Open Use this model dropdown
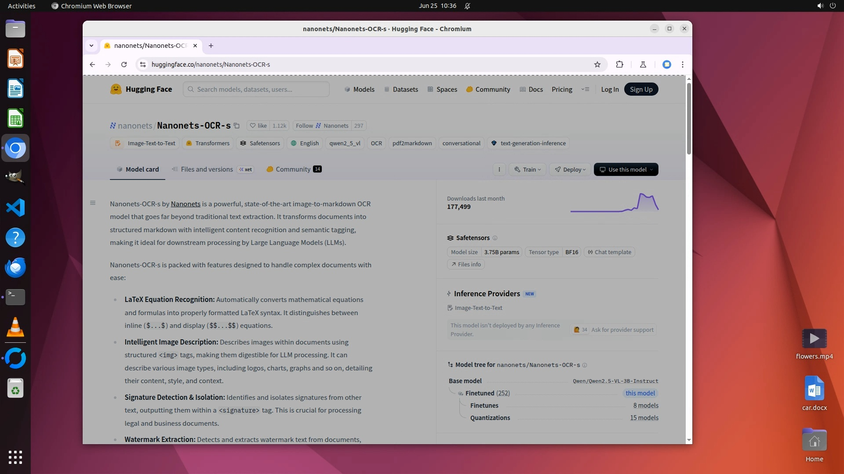 (x=626, y=169)
